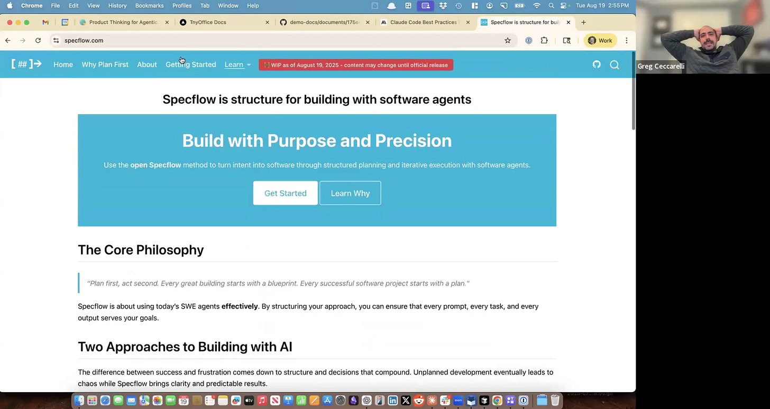Open LinkedIn from the dock

pyautogui.click(x=392, y=401)
